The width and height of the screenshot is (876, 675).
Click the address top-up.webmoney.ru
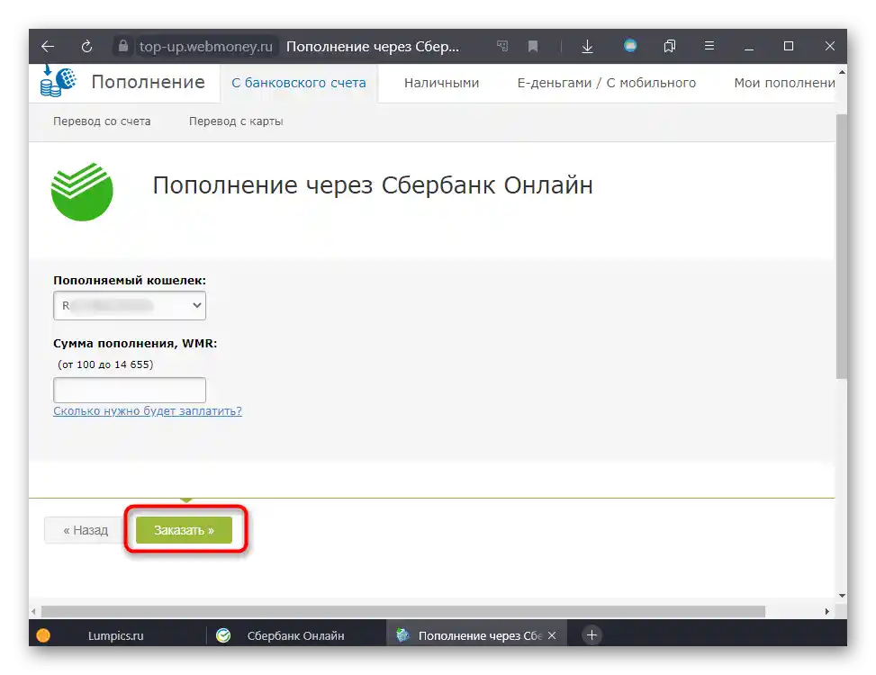205,46
